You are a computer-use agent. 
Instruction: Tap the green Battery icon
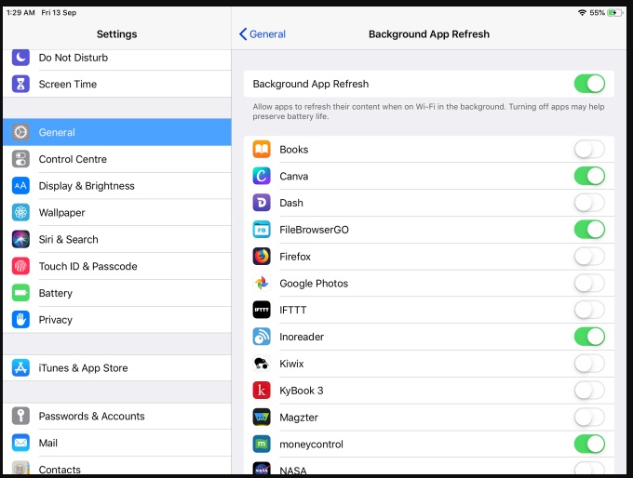(20, 293)
